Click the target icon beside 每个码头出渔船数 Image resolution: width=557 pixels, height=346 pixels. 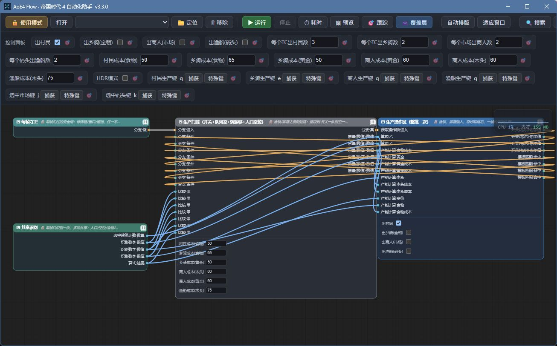click(x=87, y=60)
